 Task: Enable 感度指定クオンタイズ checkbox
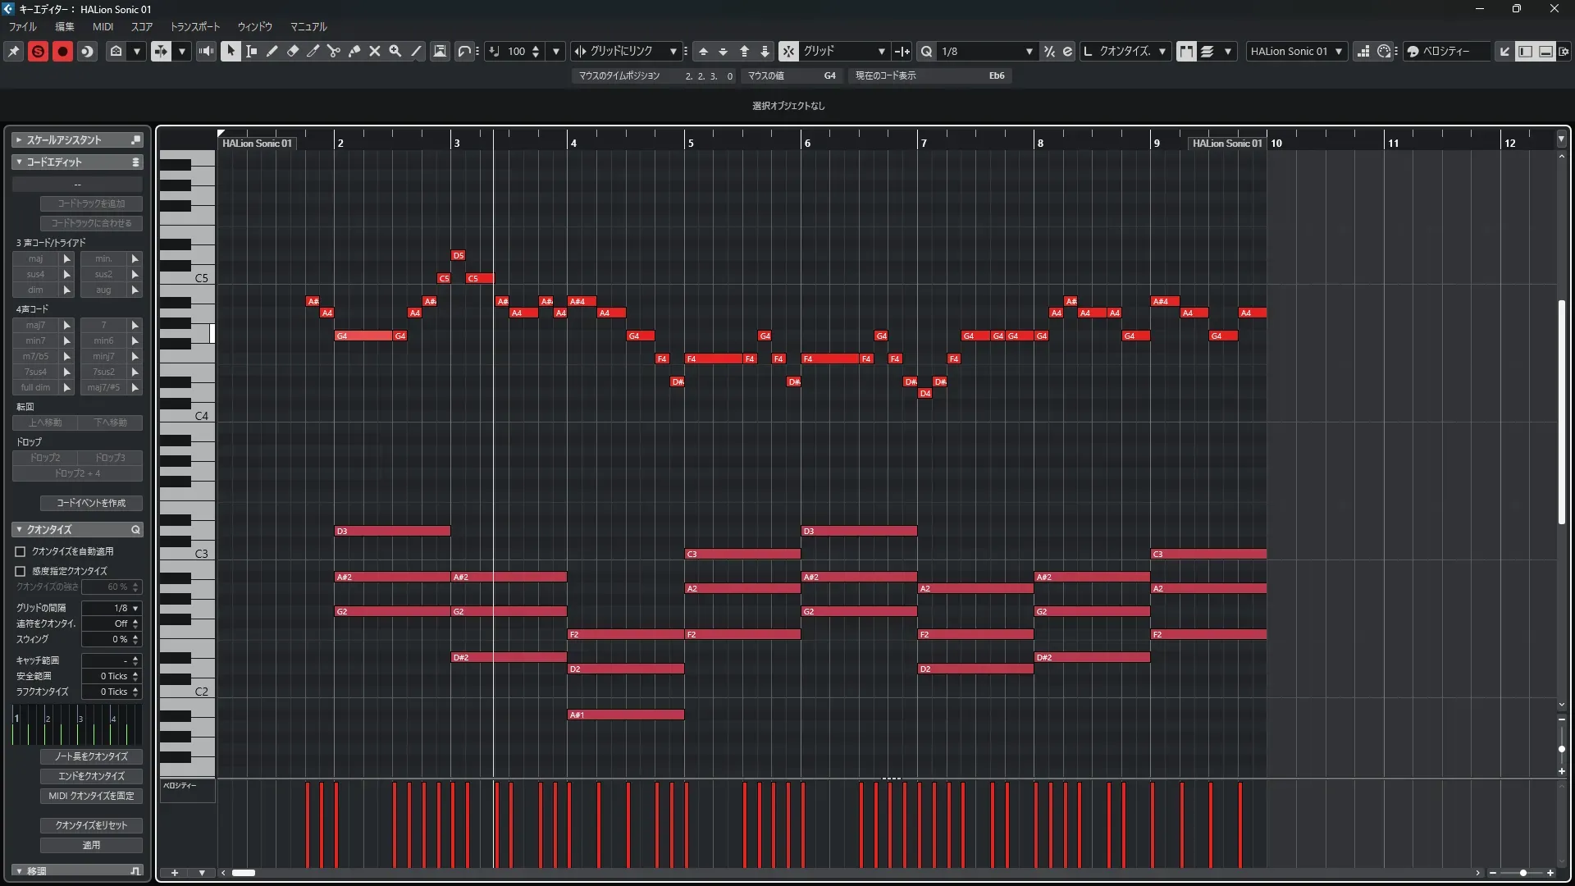[21, 571]
